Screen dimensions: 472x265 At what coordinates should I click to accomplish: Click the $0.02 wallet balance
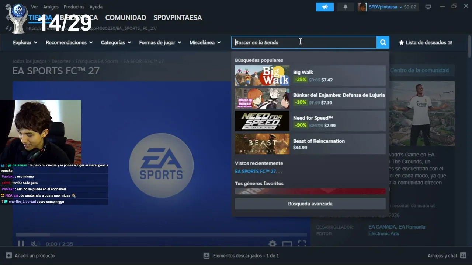(410, 7)
